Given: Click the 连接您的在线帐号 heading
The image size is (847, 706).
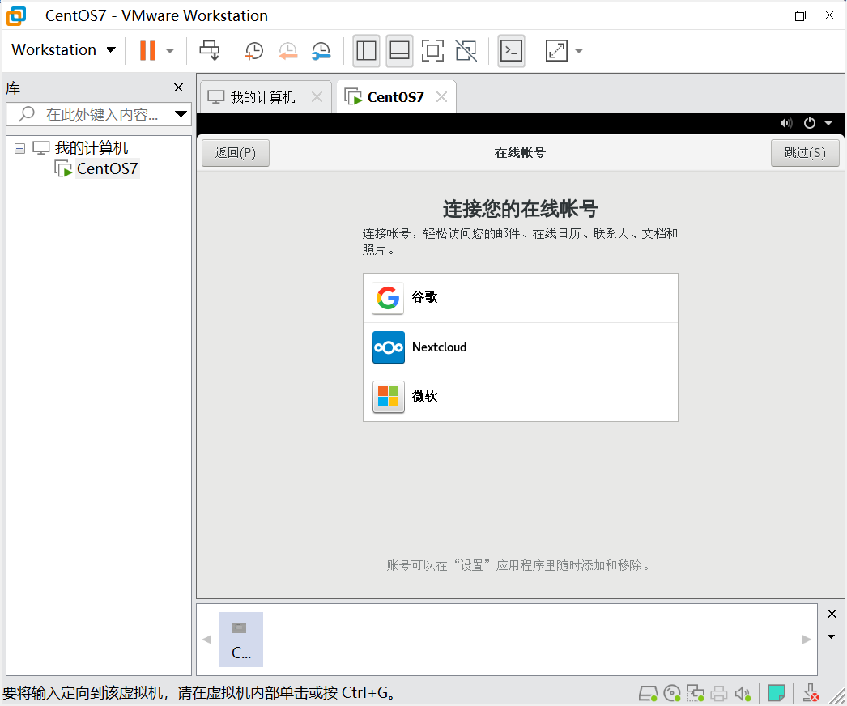Looking at the screenshot, I should tap(520, 209).
